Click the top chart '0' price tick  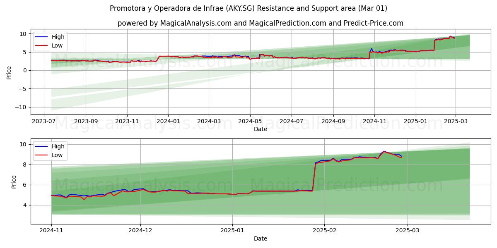25,70
